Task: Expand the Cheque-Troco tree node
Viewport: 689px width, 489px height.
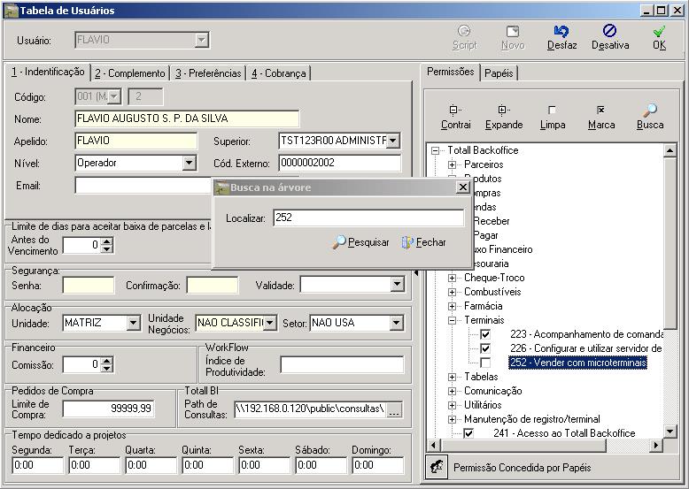Action: (x=452, y=278)
